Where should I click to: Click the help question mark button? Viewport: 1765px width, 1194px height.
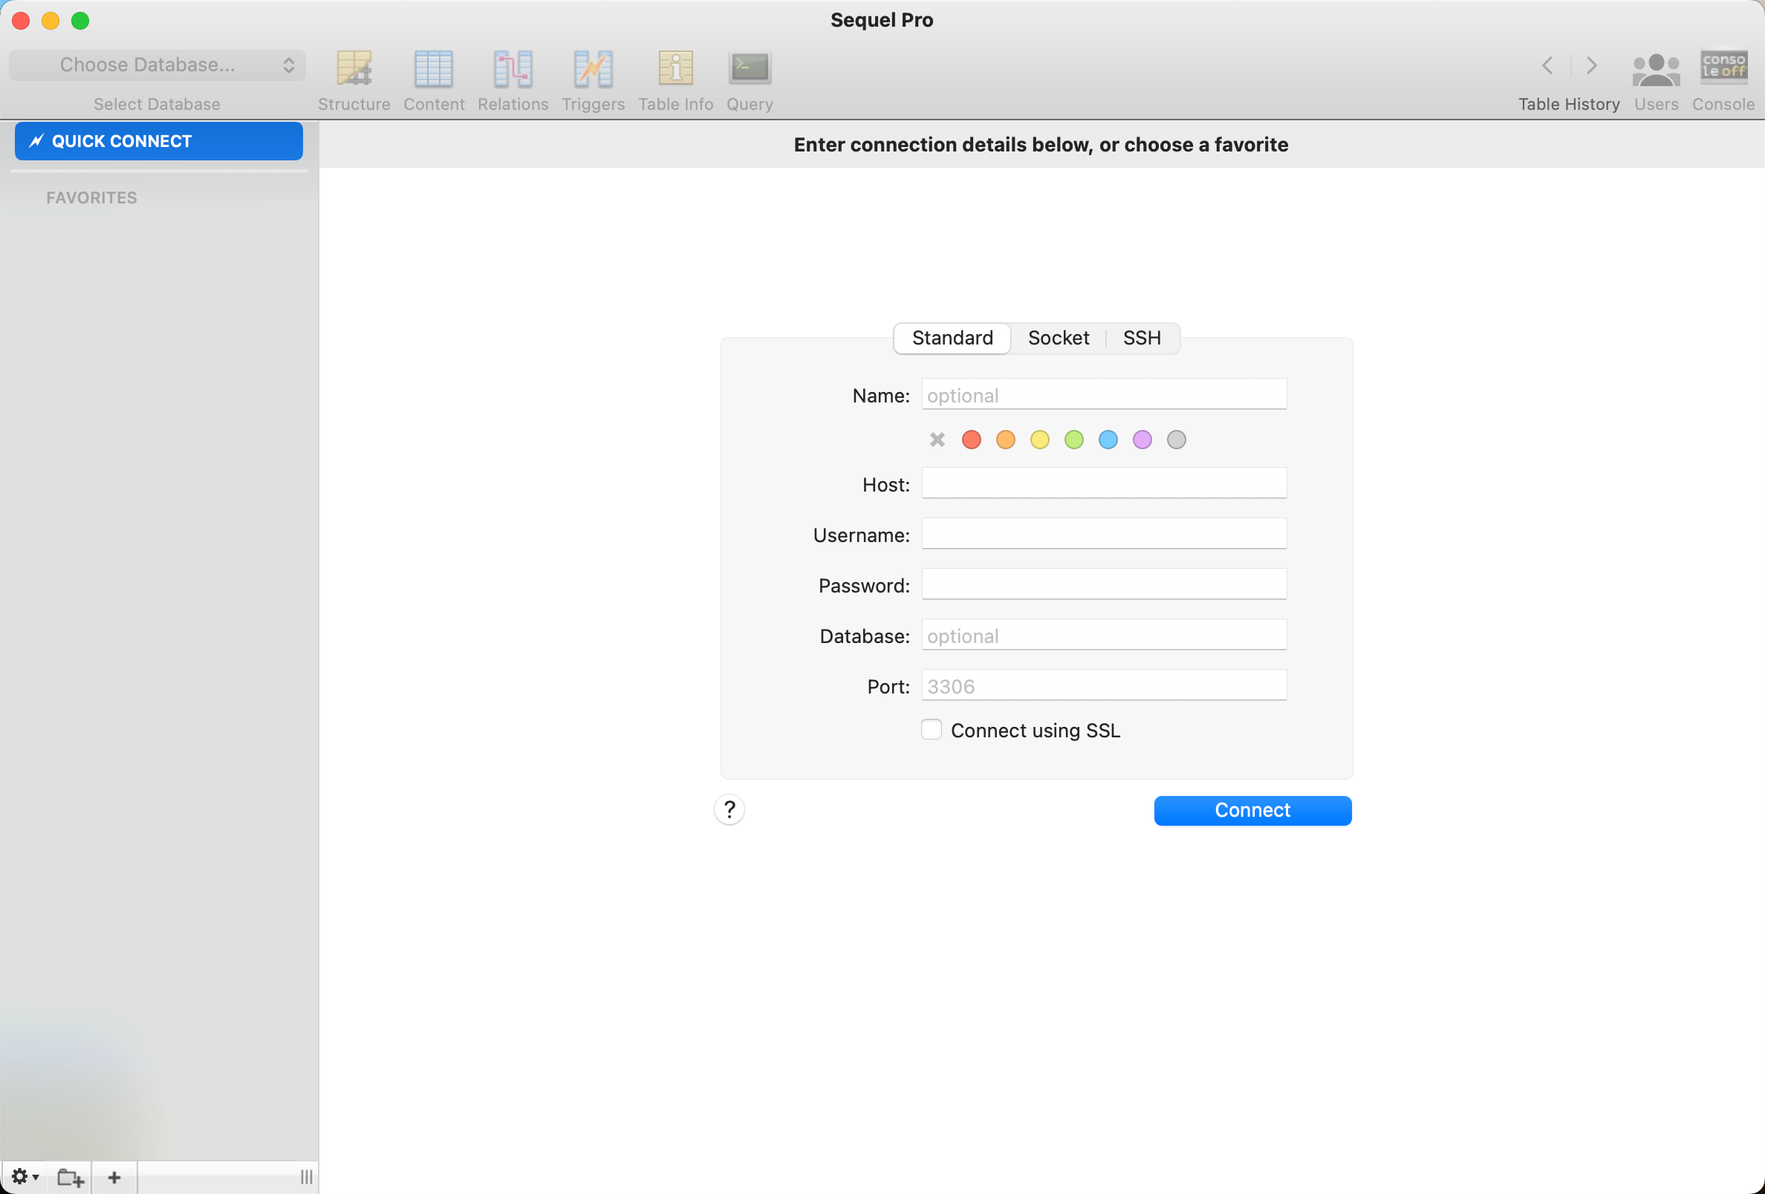pos(729,809)
